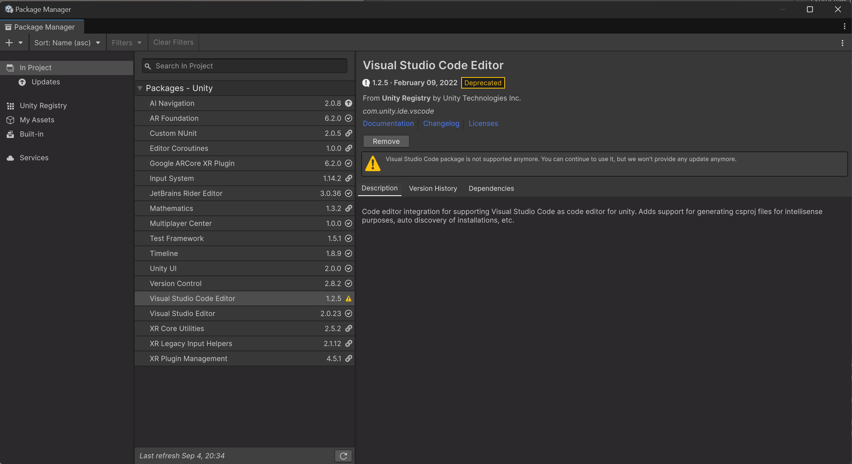The image size is (852, 464).
Task: Click the warning icon on Visual Studio Code Editor row
Action: click(349, 299)
